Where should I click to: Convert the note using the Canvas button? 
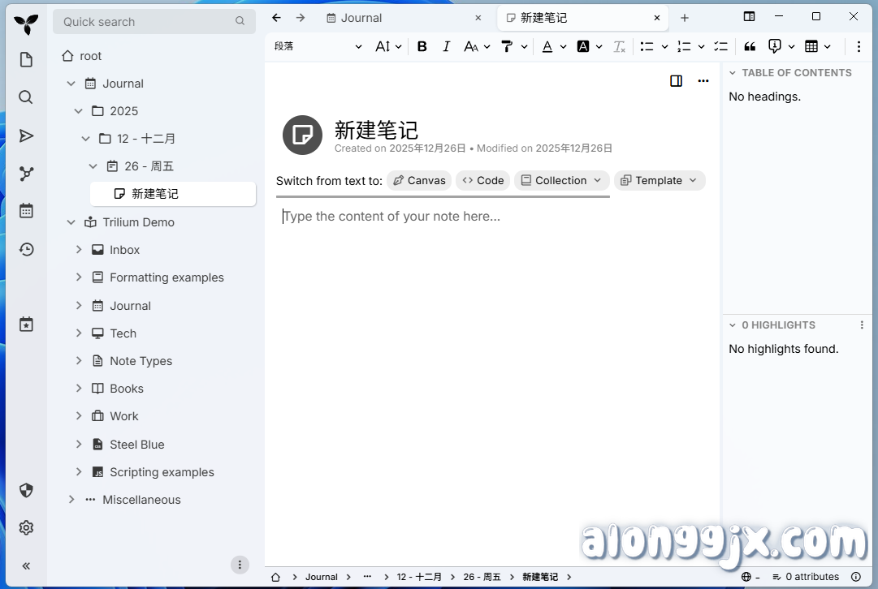point(418,180)
